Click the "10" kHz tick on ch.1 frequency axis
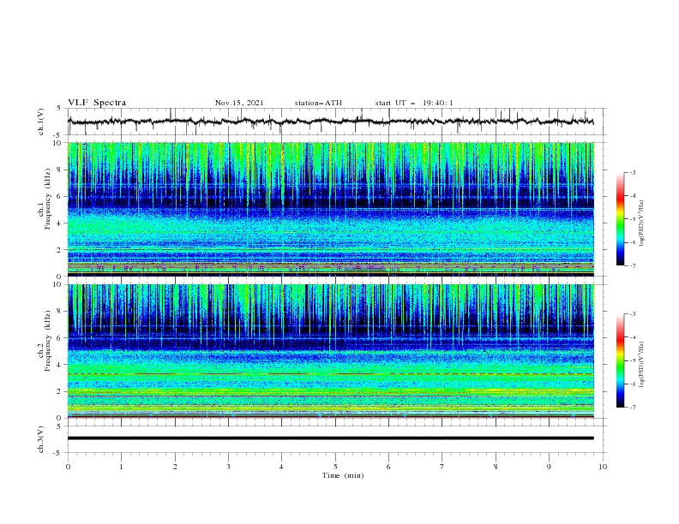The width and height of the screenshot is (679, 524). (x=58, y=143)
